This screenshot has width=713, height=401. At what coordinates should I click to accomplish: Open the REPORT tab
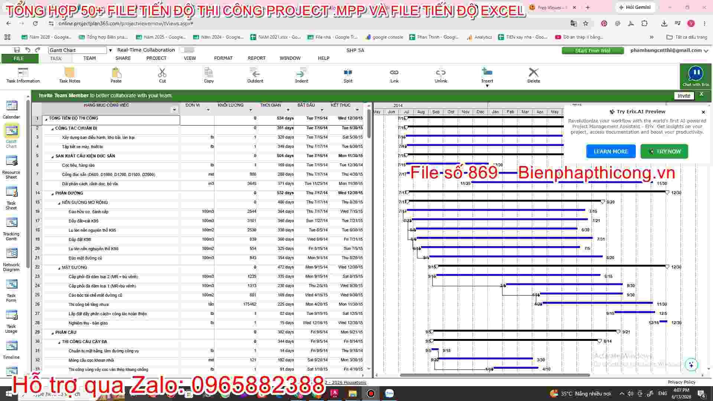tap(257, 58)
